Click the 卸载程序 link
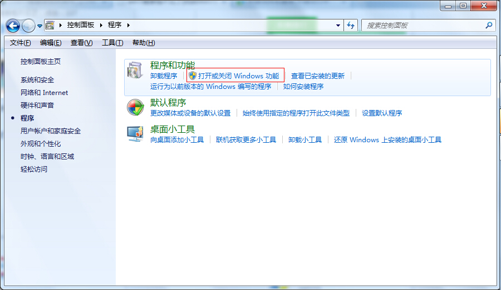This screenshot has width=501, height=290. tap(164, 76)
